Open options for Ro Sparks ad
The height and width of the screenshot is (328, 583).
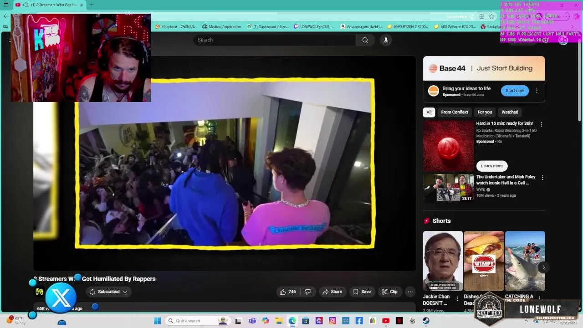pos(541,124)
